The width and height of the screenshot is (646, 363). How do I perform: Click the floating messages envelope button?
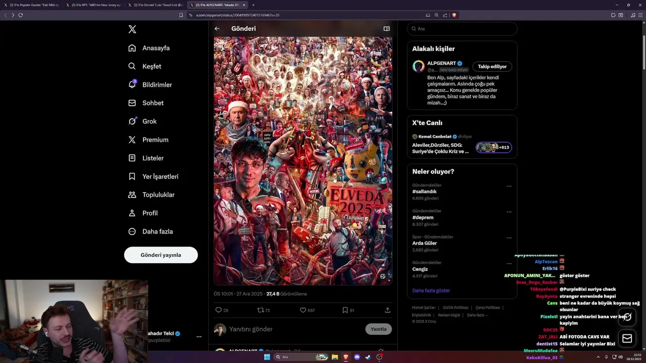pyautogui.click(x=627, y=339)
